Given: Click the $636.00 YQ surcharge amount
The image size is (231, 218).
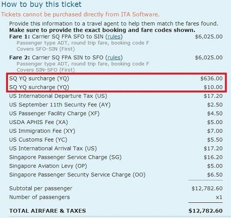Looking at the screenshot, I should point(211,78).
